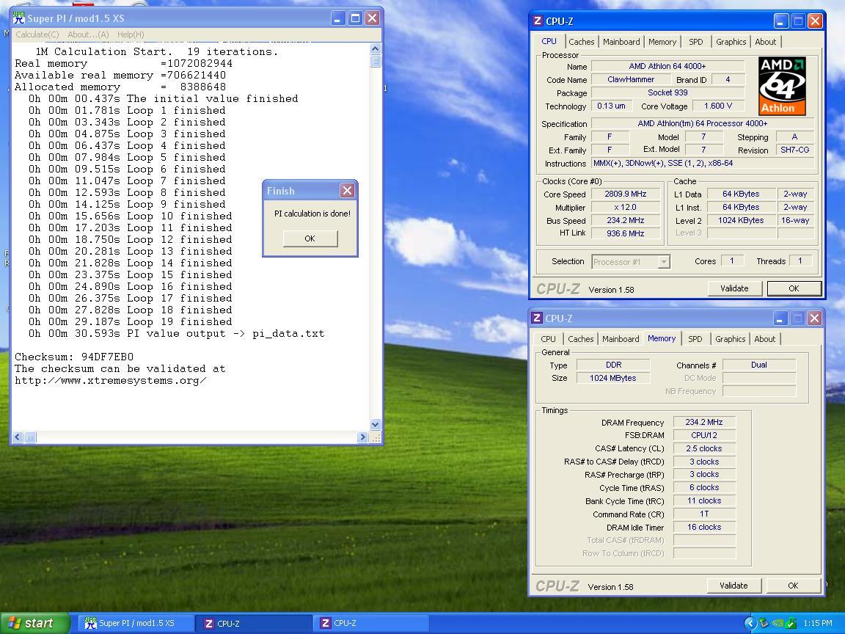Select Mainboard tab in bottom CPU-Z window
This screenshot has width=845, height=634.
(621, 338)
